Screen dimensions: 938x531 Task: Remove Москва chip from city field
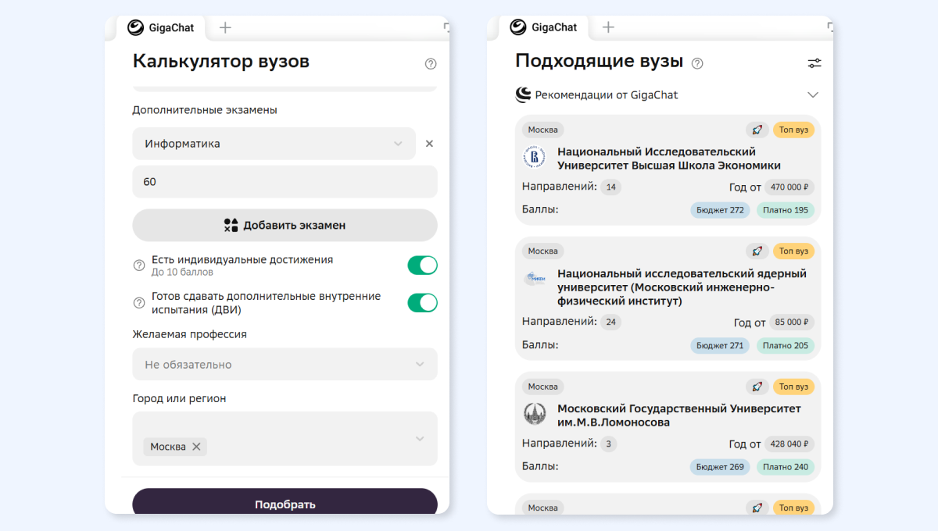(196, 447)
